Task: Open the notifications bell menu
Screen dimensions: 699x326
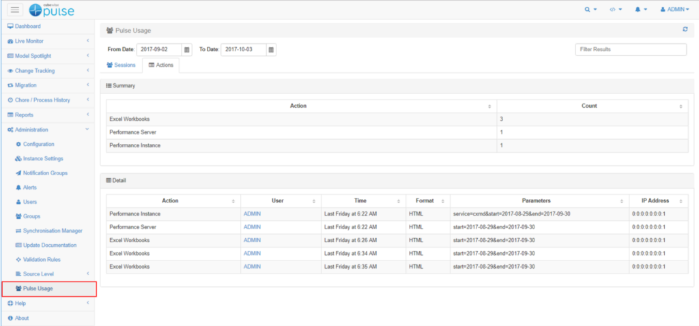Action: (x=640, y=10)
